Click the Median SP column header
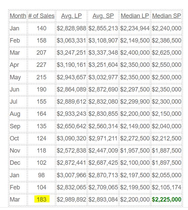 coord(166,16)
